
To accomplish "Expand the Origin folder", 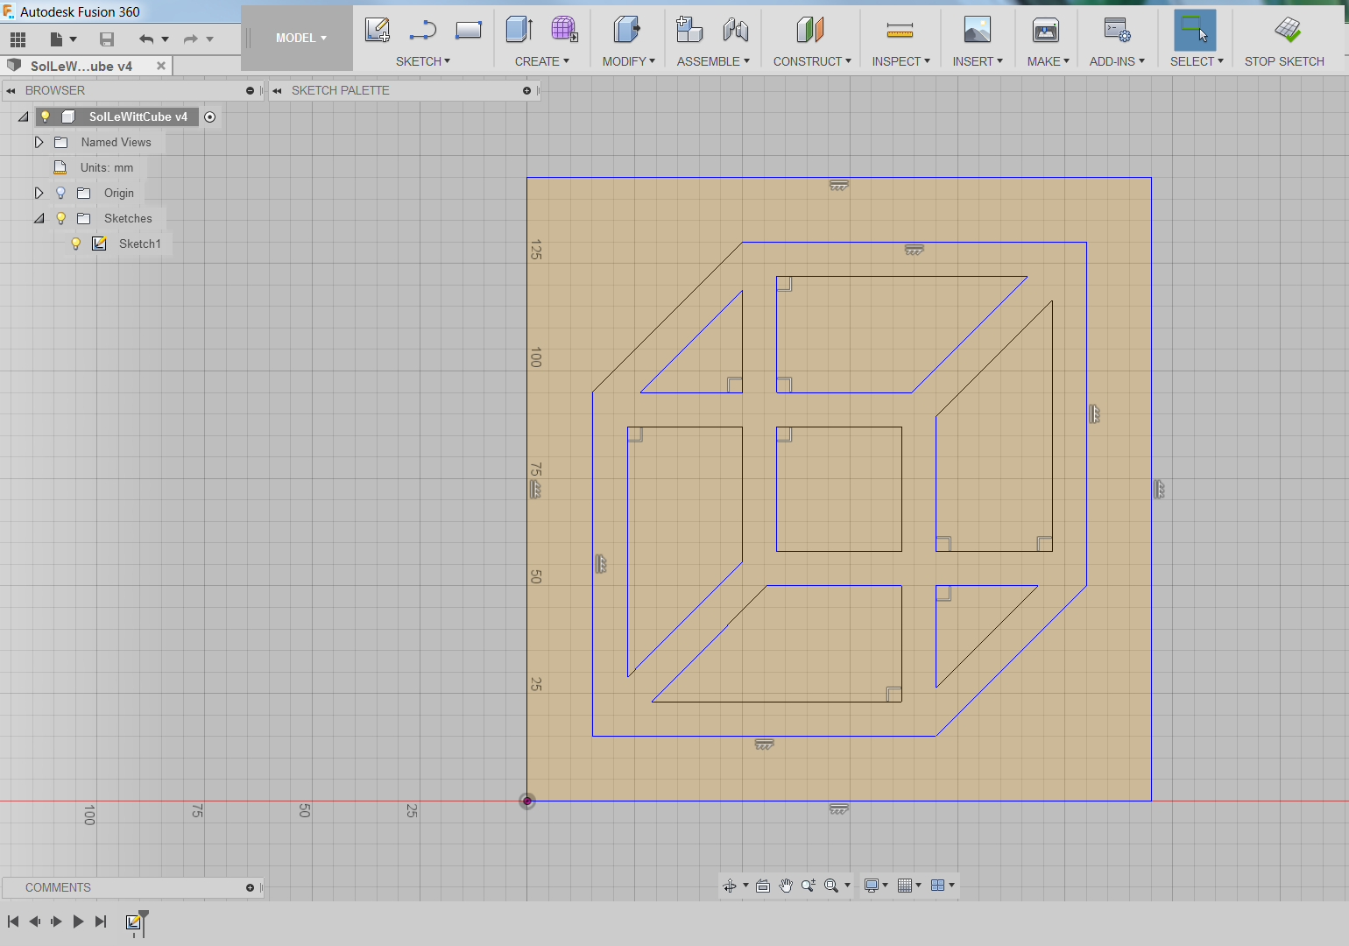I will click(39, 193).
